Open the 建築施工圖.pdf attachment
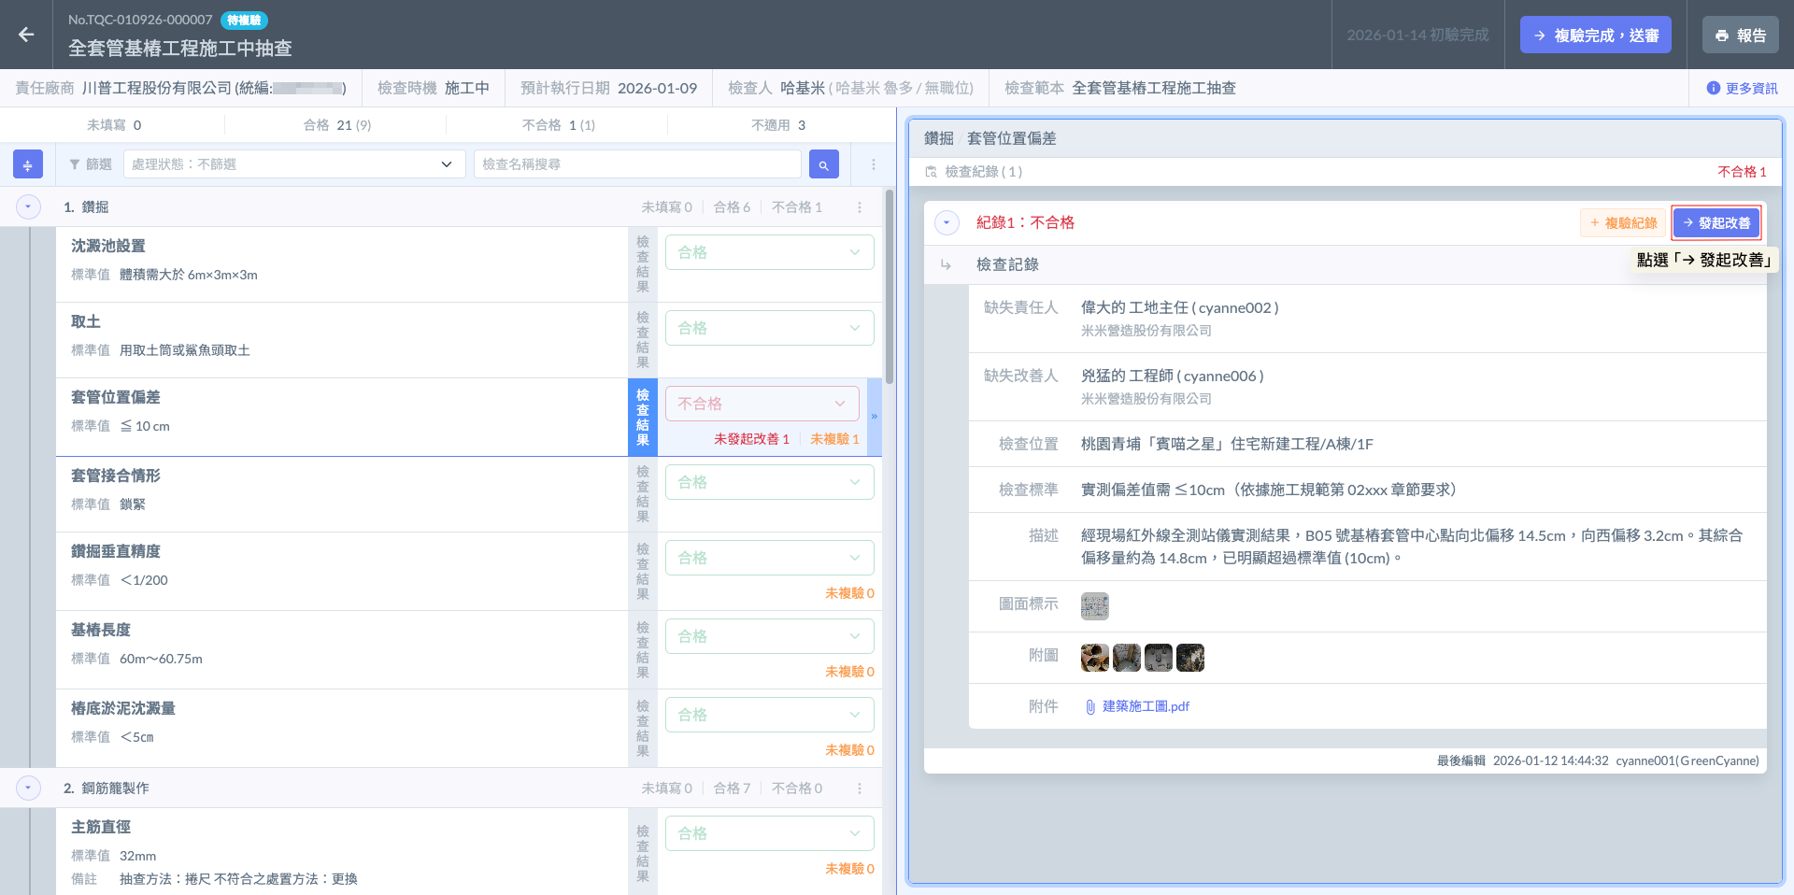This screenshot has width=1794, height=895. [1145, 706]
